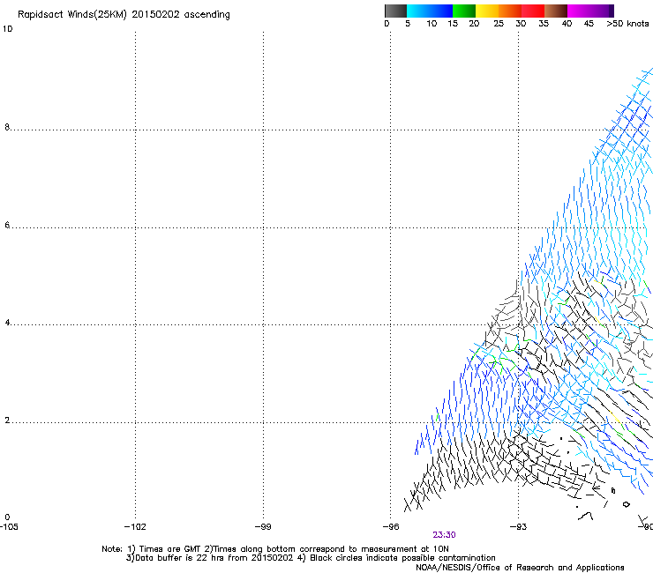
Task: Click the '-102' longitude axis label
Action: (135, 527)
